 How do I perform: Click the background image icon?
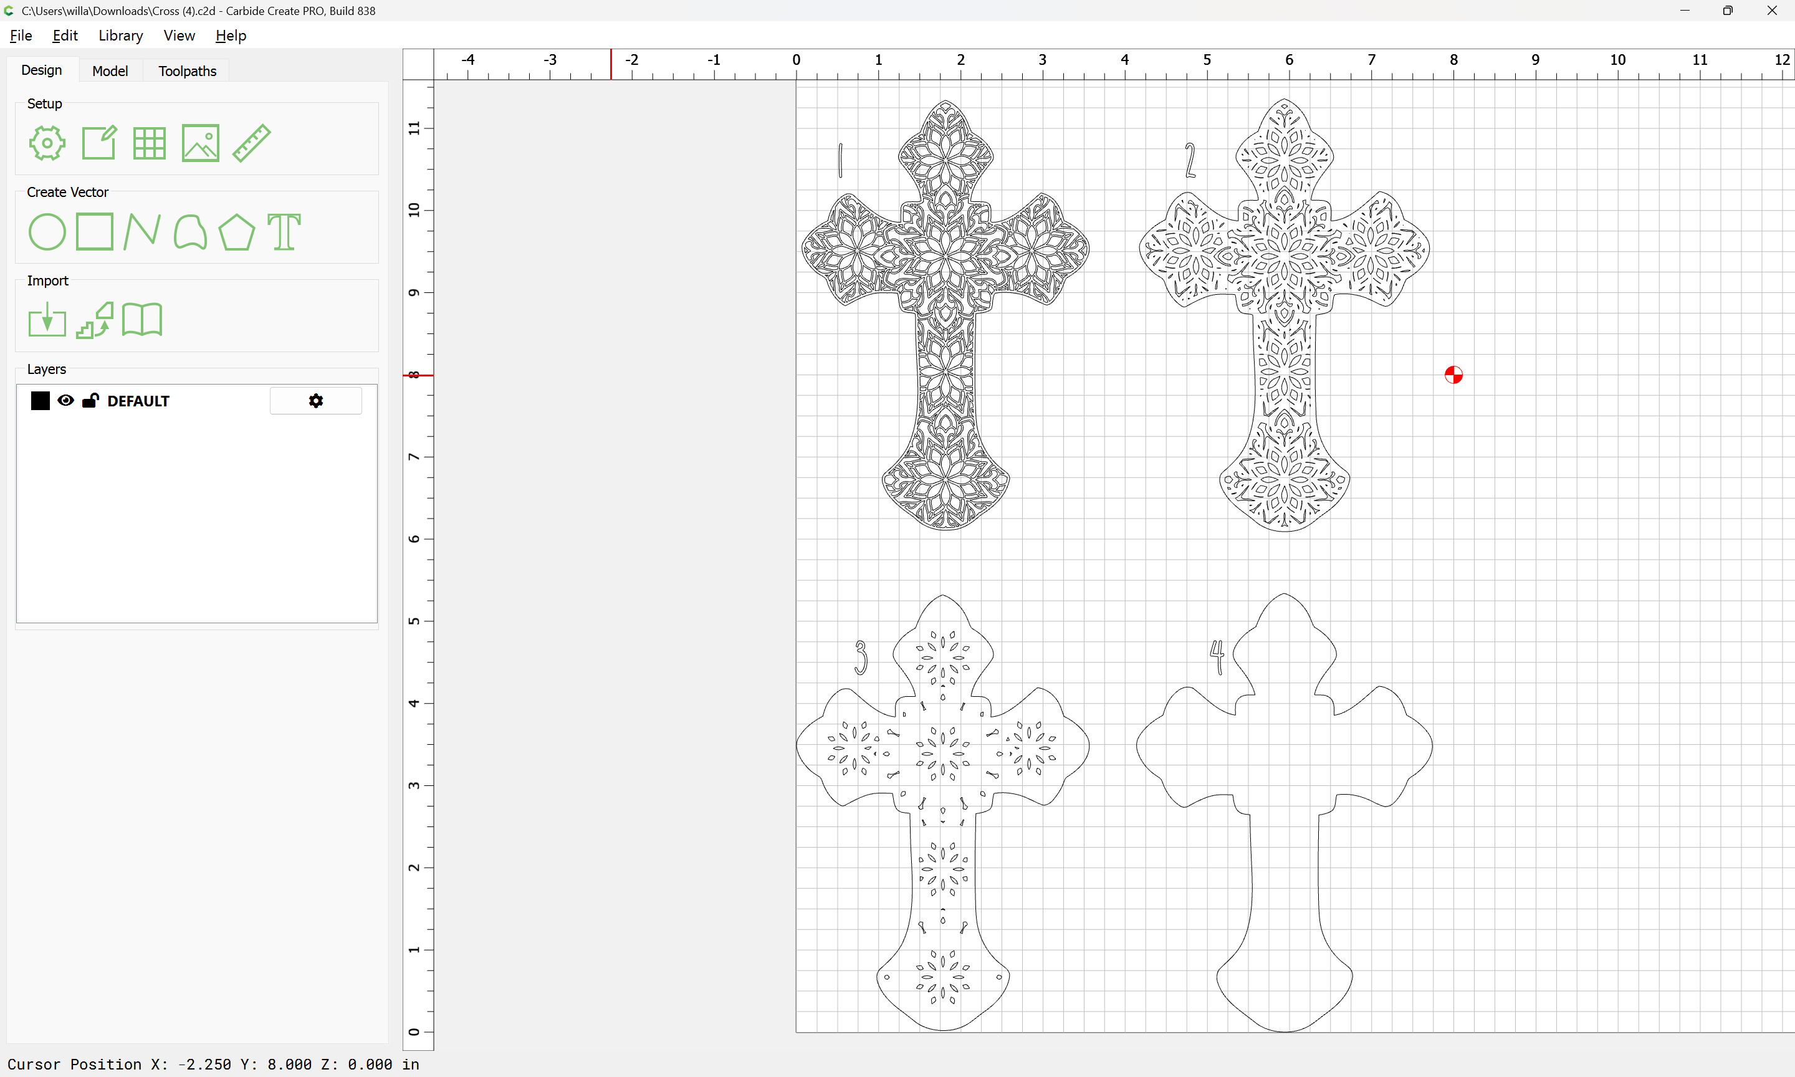coord(200,143)
